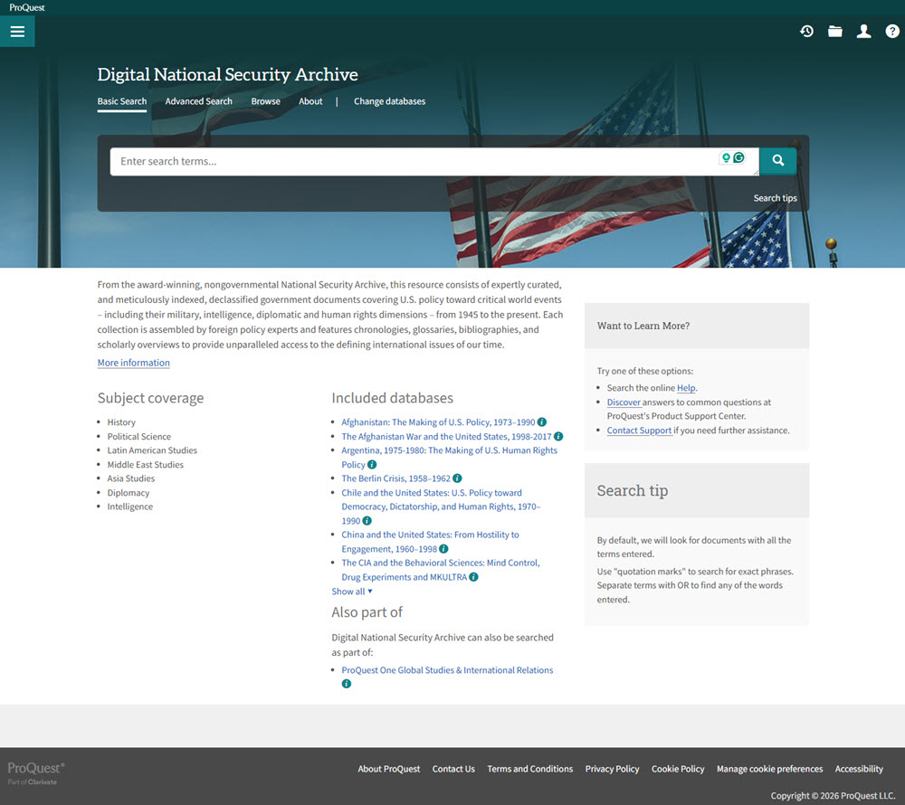The height and width of the screenshot is (805, 905).
Task: Show info for Afghanistan War 1998-2017 database
Action: click(x=558, y=437)
